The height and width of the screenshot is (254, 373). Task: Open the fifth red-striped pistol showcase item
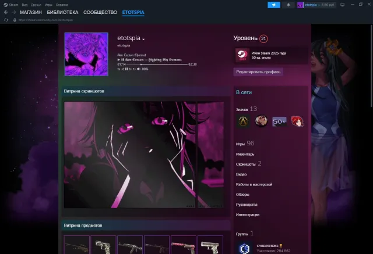point(184,245)
